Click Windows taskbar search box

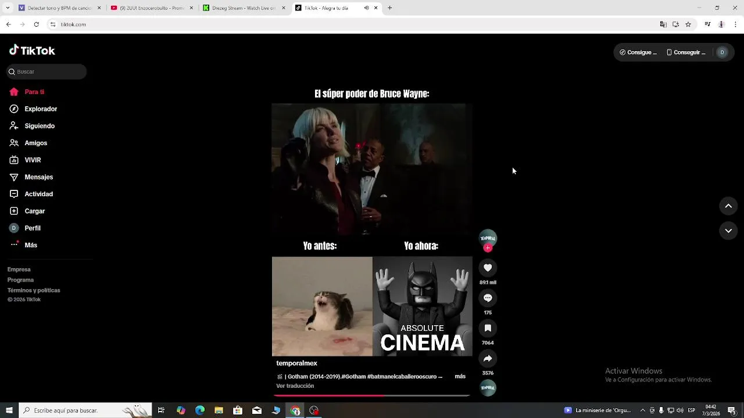85,410
